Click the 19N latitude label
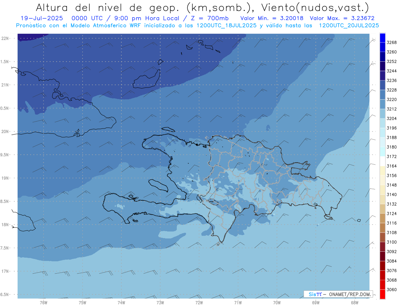The image size is (398, 307). pyautogui.click(x=5, y=178)
